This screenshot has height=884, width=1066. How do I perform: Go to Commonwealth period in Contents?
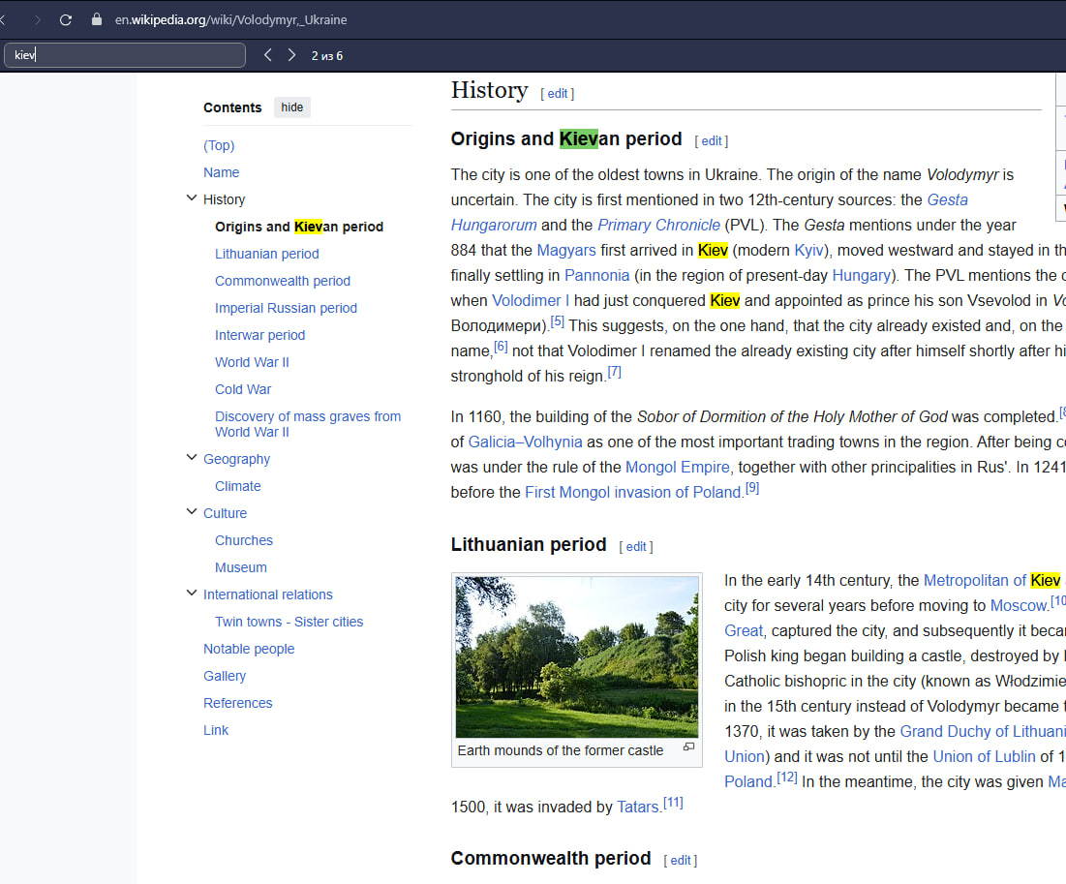click(x=283, y=282)
